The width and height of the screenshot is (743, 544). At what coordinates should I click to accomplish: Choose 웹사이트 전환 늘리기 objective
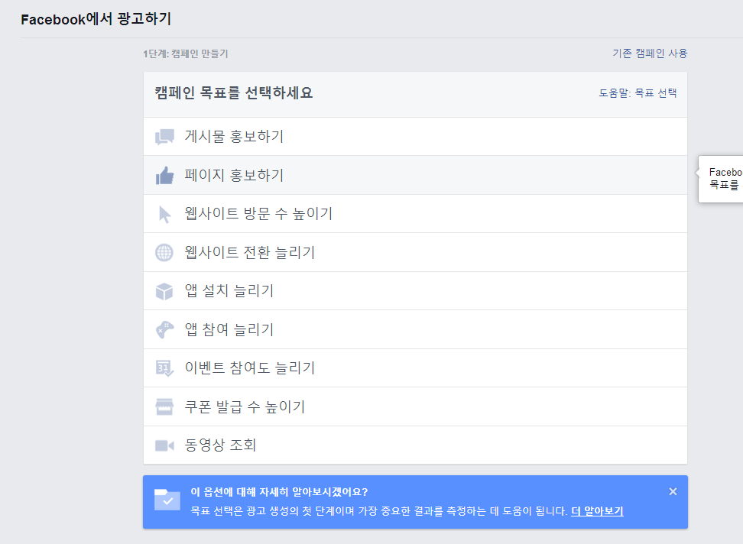pyautogui.click(x=415, y=252)
